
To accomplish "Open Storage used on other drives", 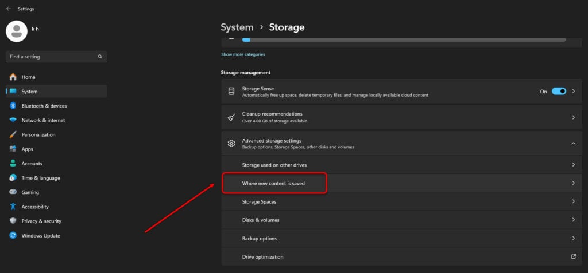I will pos(401,165).
